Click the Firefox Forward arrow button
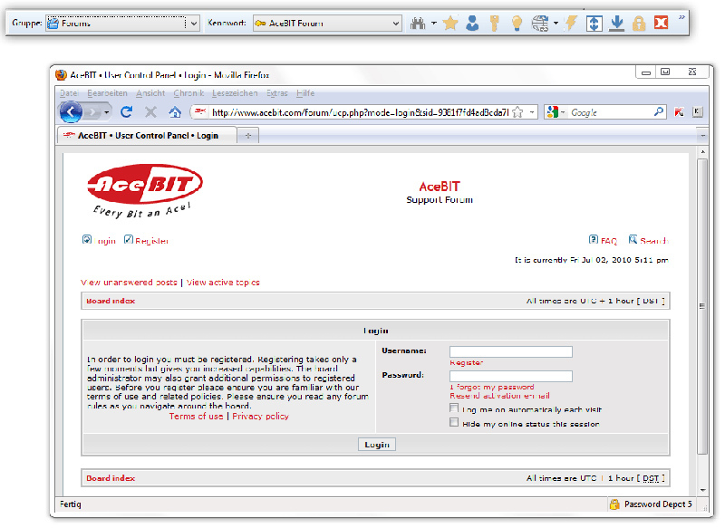The image size is (725, 528). pyautogui.click(x=93, y=112)
